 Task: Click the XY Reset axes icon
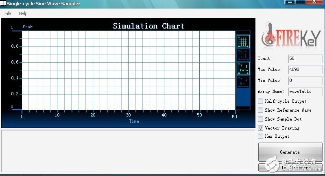point(243,82)
